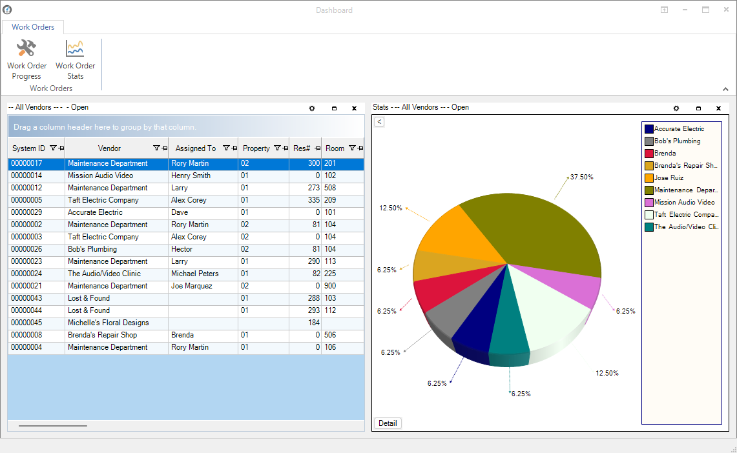
Task: Sort by the System ID column header
Action: tap(28, 148)
